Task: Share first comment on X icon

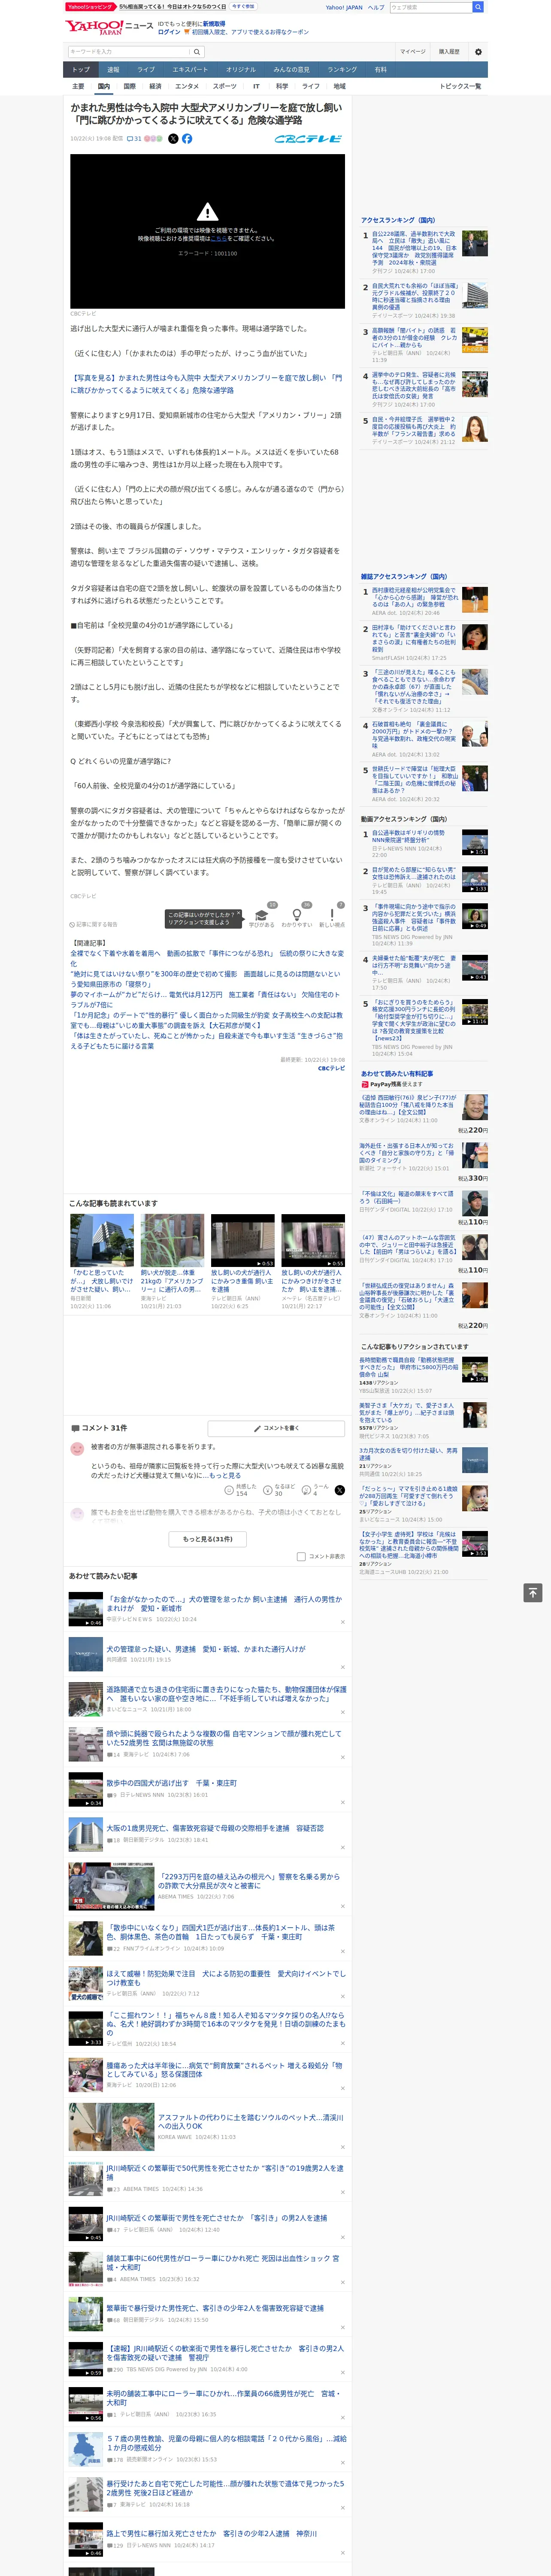Action: coord(340,1489)
